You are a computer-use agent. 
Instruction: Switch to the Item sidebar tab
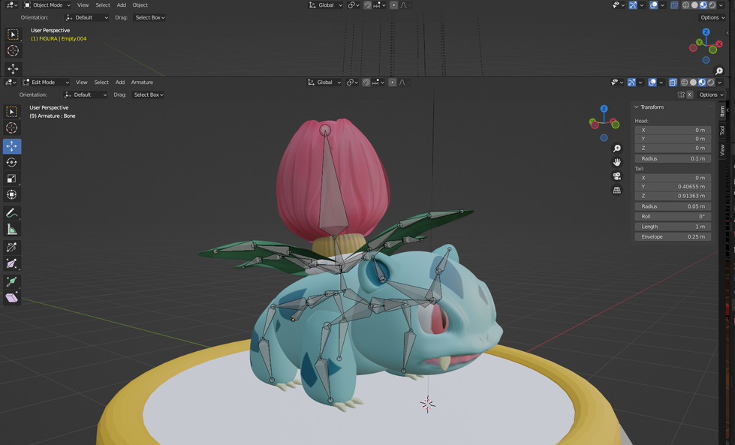click(722, 112)
